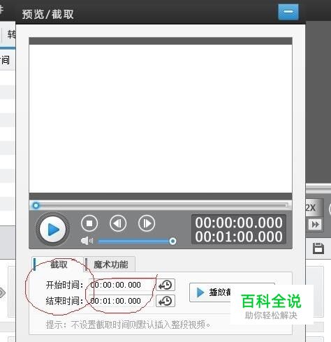Click the fast-forward icon in background window
The height and width of the screenshot is (342, 331).
click(x=316, y=225)
